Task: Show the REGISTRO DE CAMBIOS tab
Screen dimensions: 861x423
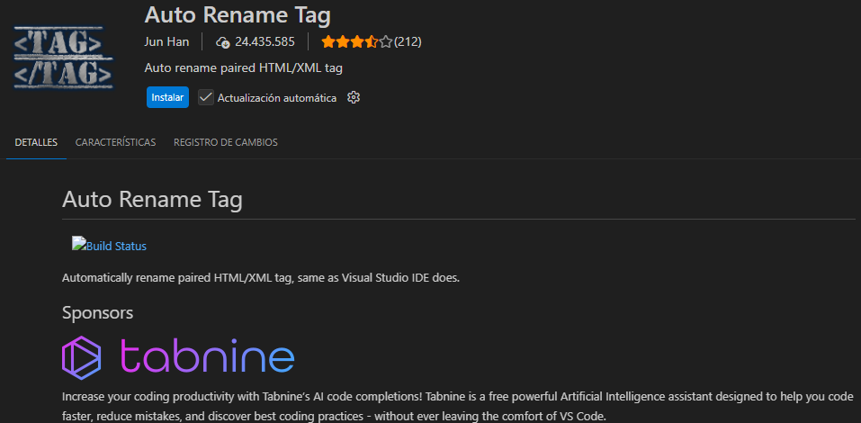Action: point(225,142)
